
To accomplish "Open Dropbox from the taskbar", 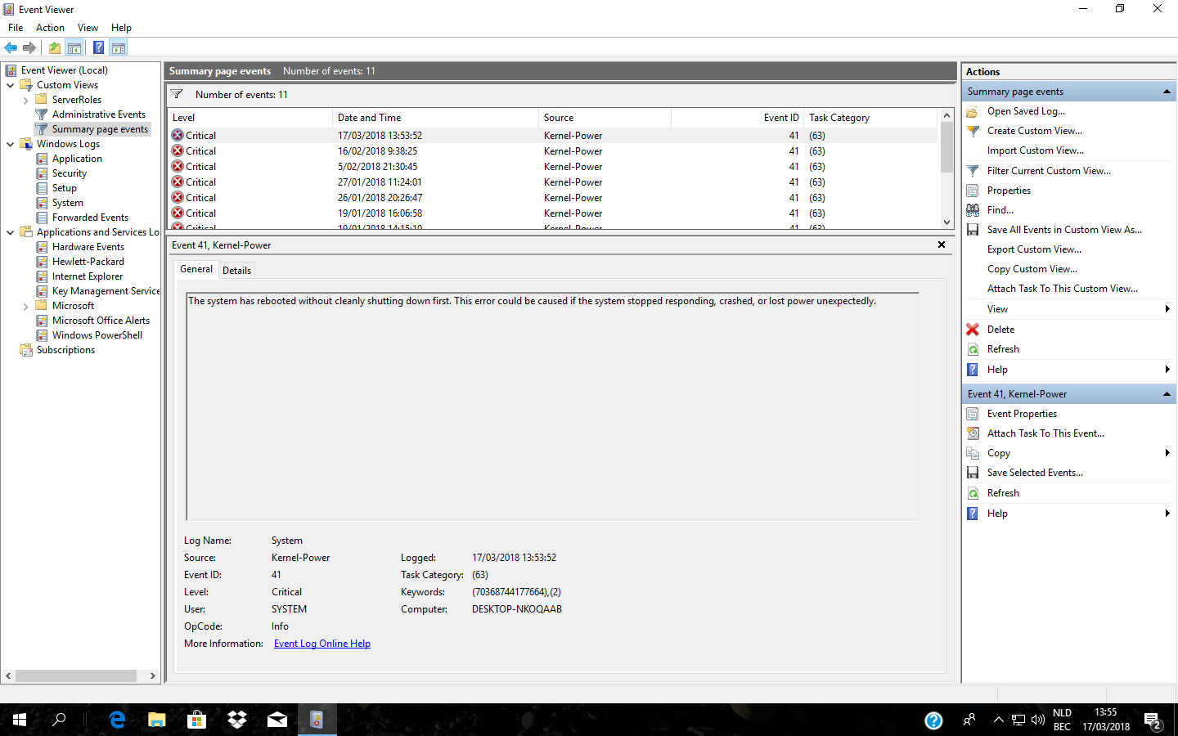I will click(237, 720).
